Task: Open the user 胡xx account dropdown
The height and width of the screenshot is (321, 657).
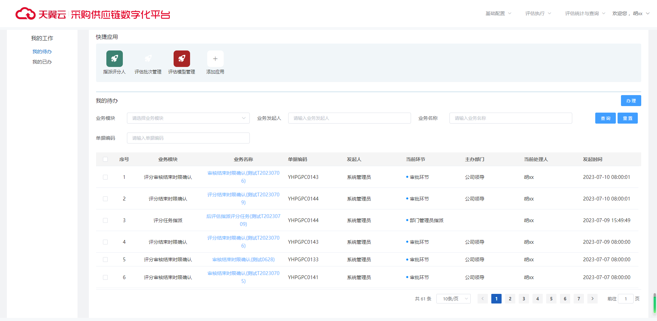Action: (631, 13)
